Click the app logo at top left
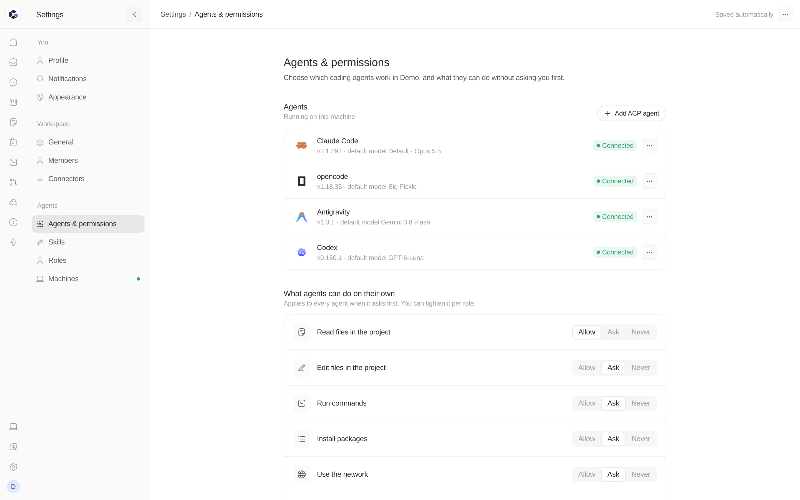The height and width of the screenshot is (500, 800). [13, 14]
